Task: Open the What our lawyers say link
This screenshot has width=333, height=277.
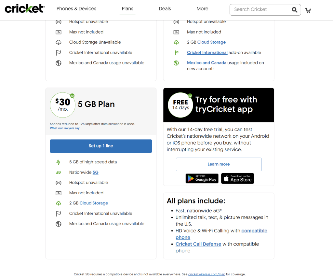Action: point(65,128)
